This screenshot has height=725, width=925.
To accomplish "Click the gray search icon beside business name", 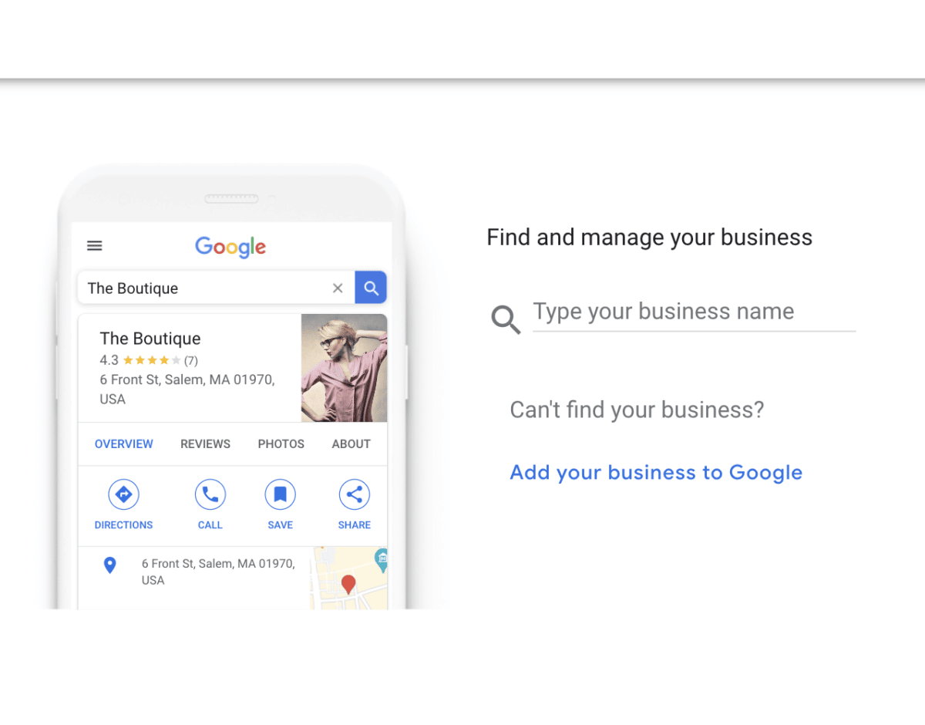I will point(506,319).
